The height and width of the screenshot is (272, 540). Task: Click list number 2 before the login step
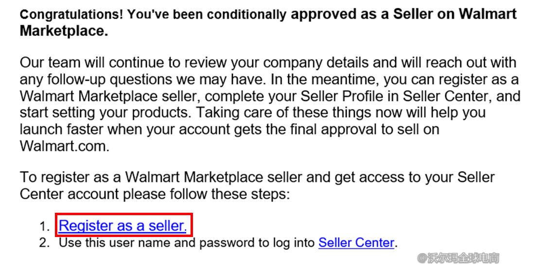coord(45,242)
